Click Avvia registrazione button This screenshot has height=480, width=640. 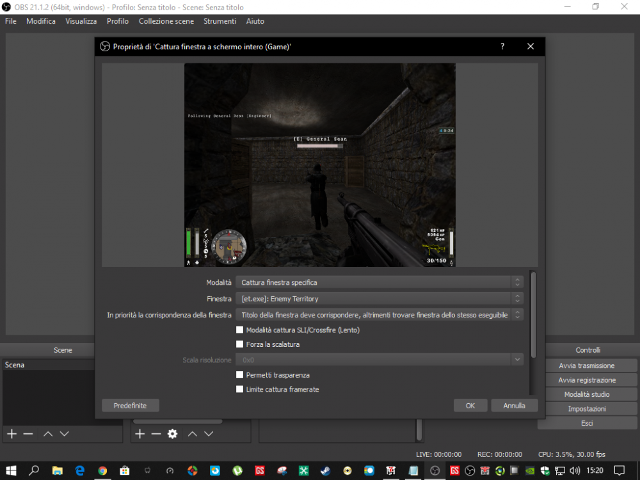587,380
